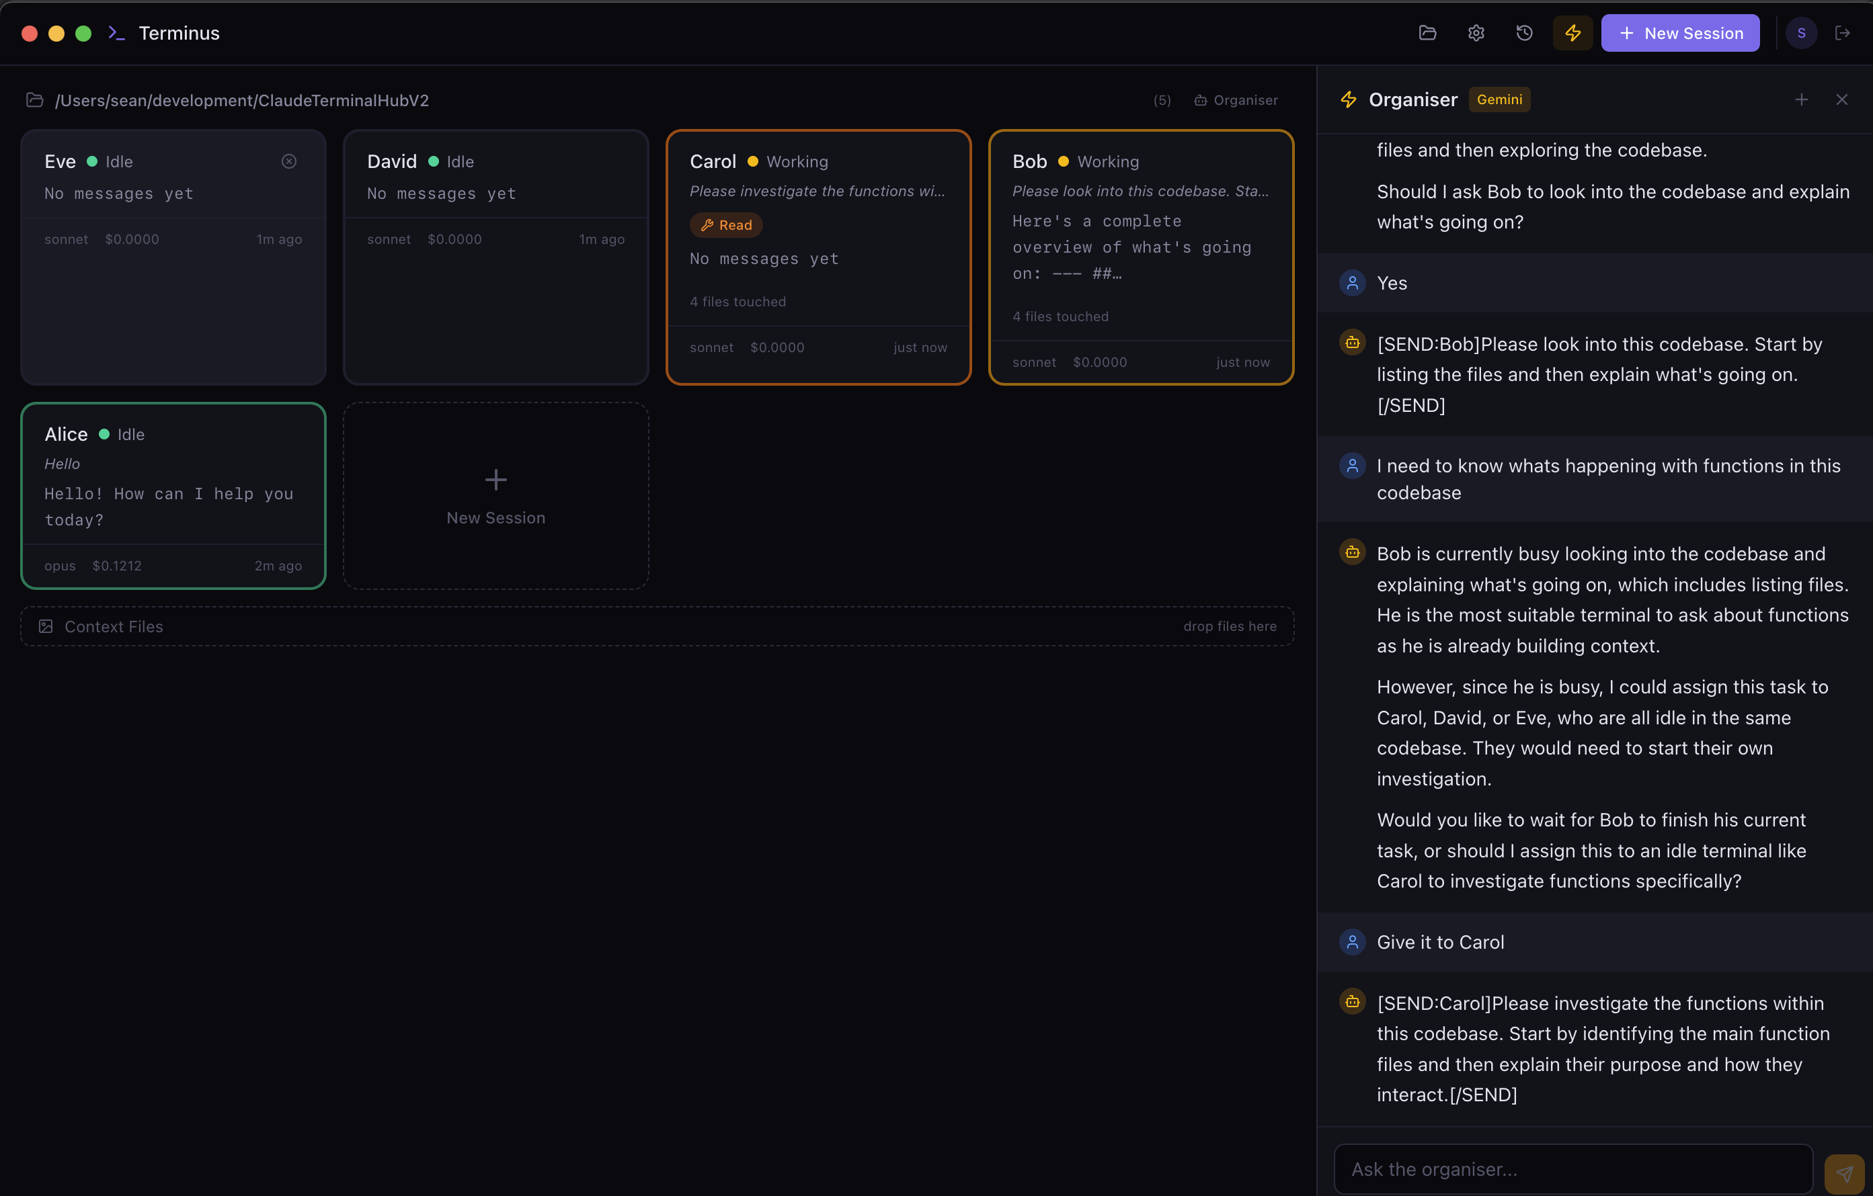Open the application settings gear
Image resolution: width=1873 pixels, height=1196 pixels.
[x=1476, y=33]
